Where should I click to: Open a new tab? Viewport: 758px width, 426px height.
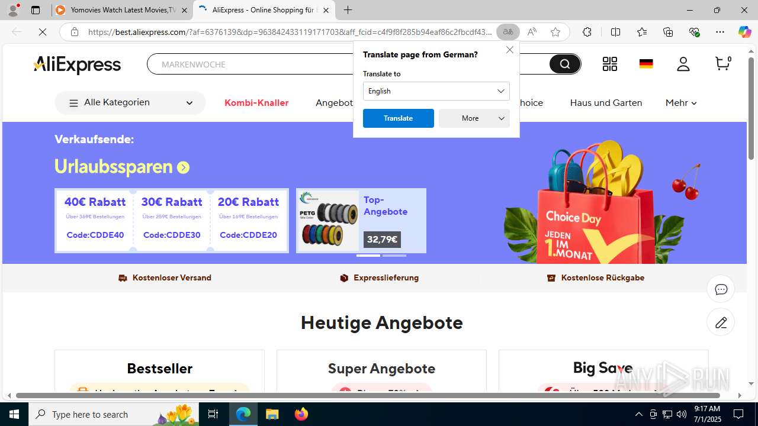(348, 10)
